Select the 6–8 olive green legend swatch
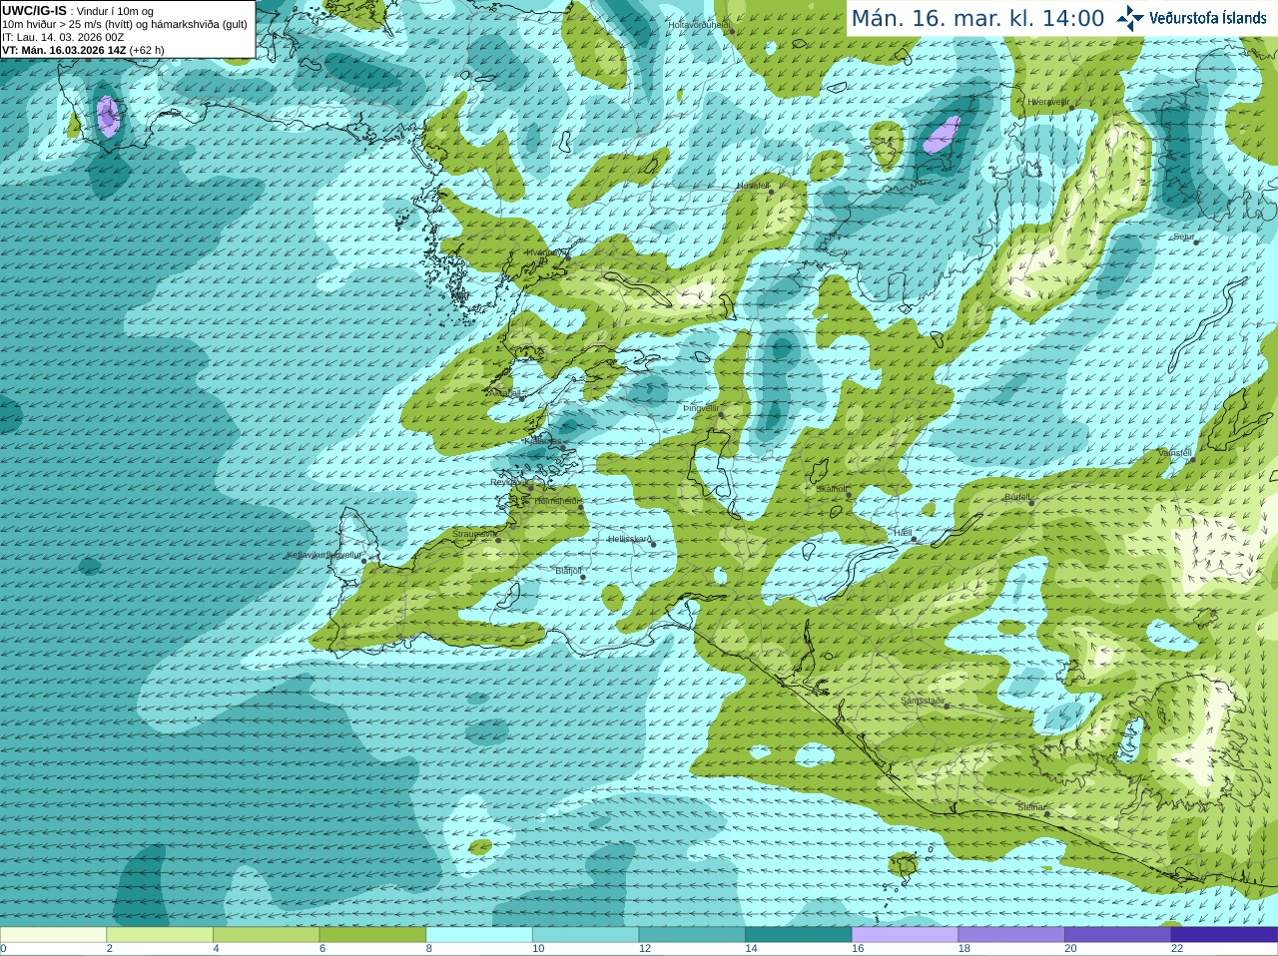 coord(372,935)
